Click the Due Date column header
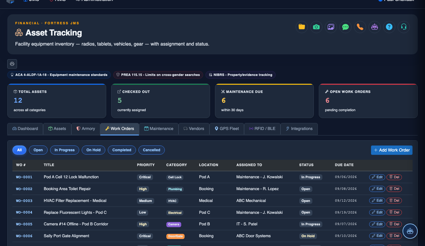Image resolution: width=425 pixels, height=246 pixels. point(344,165)
